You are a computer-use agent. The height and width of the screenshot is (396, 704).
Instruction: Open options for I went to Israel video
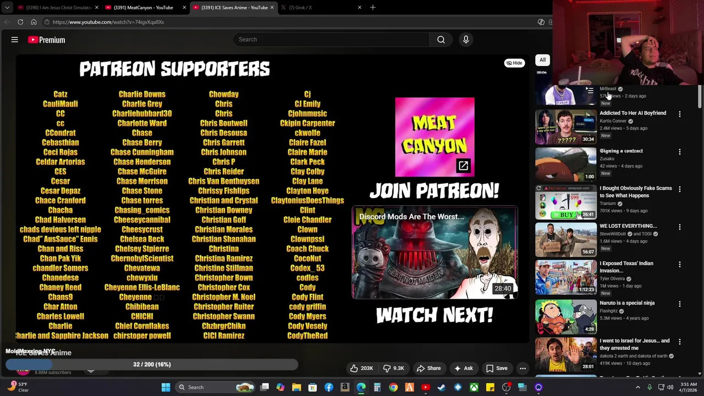click(680, 342)
